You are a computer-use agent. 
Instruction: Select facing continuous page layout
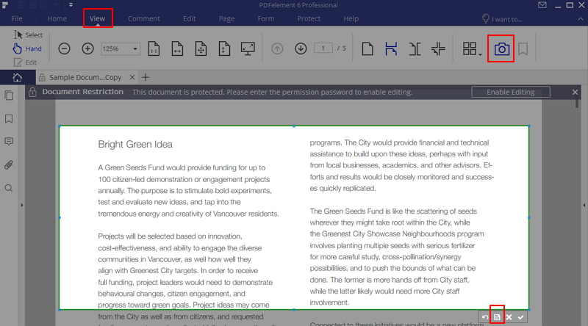coord(438,48)
